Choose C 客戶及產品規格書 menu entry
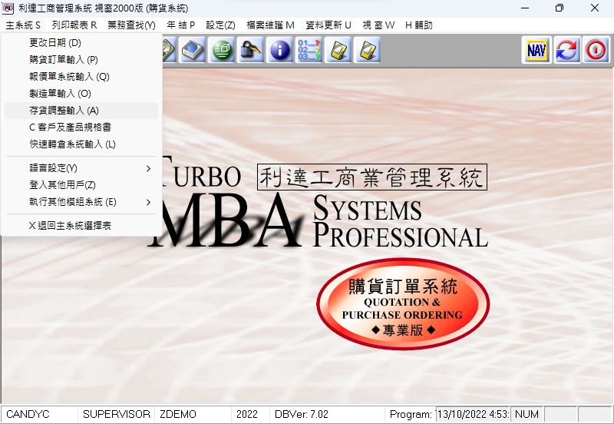The width and height of the screenshot is (614, 424). (x=81, y=128)
